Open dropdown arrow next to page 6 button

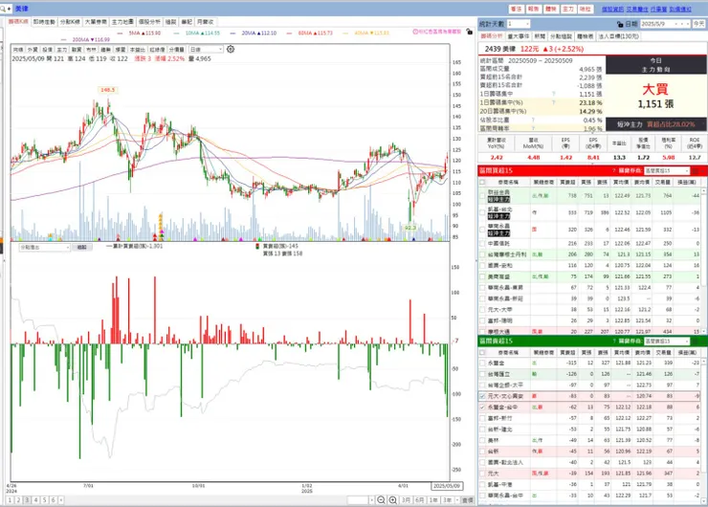point(61,499)
